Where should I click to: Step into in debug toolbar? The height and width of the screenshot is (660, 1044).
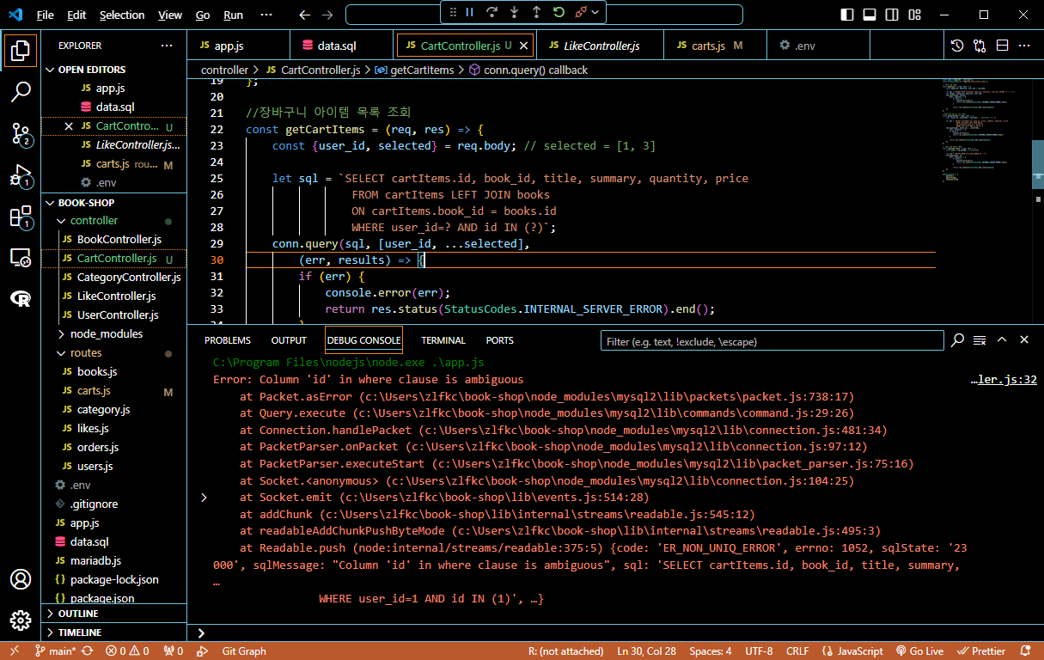point(514,12)
